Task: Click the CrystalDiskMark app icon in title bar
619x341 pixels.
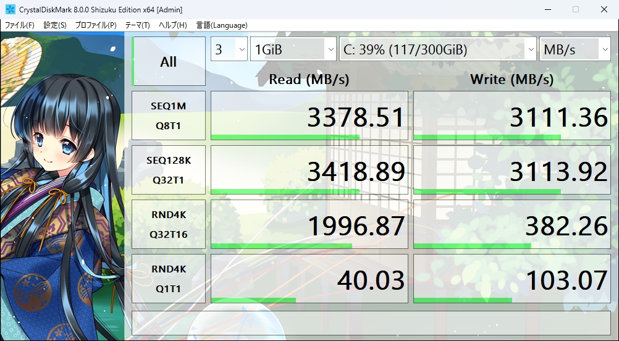Action: pyautogui.click(x=10, y=9)
